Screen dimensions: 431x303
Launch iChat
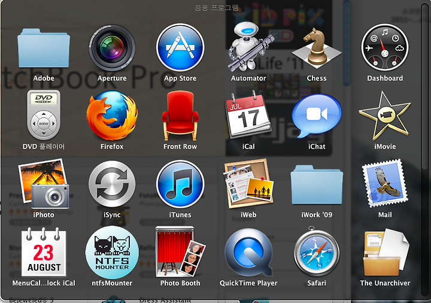(x=317, y=116)
